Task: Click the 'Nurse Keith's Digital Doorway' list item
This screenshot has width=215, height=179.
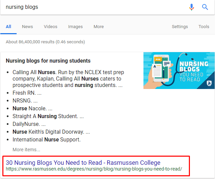Action: pyautogui.click(x=51, y=132)
